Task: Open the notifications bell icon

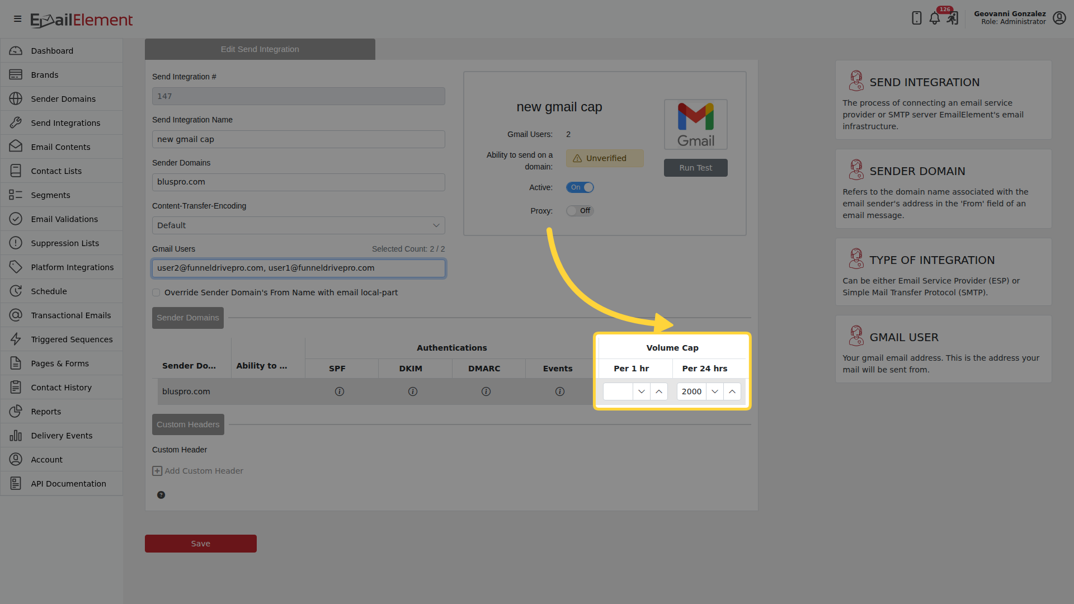Action: tap(935, 18)
